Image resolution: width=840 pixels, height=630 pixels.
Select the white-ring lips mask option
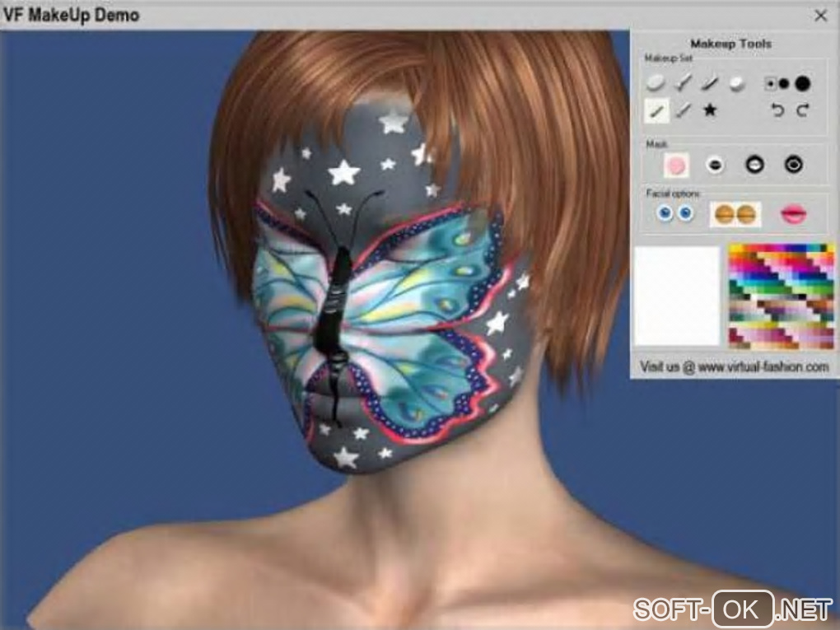tap(715, 165)
